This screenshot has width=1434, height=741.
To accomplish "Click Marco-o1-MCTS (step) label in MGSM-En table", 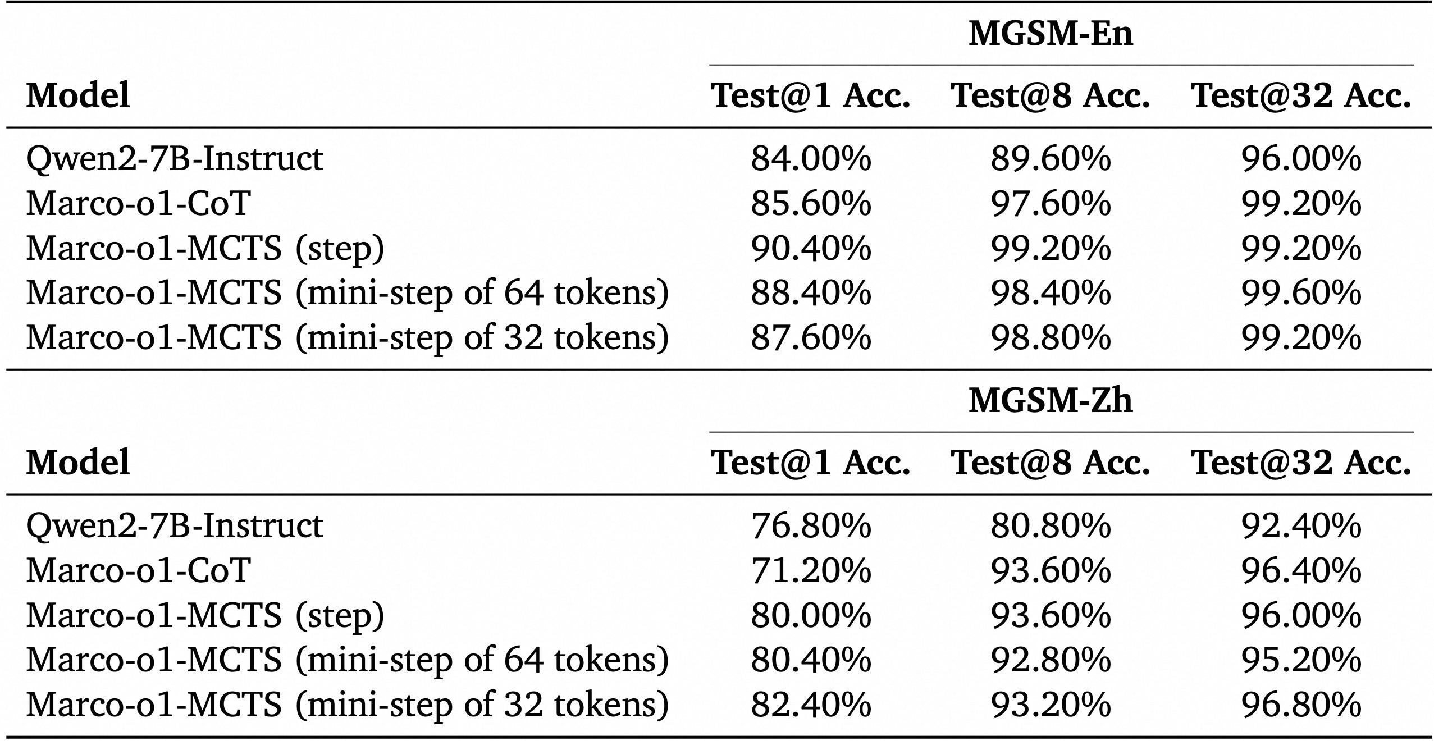I will pyautogui.click(x=205, y=248).
